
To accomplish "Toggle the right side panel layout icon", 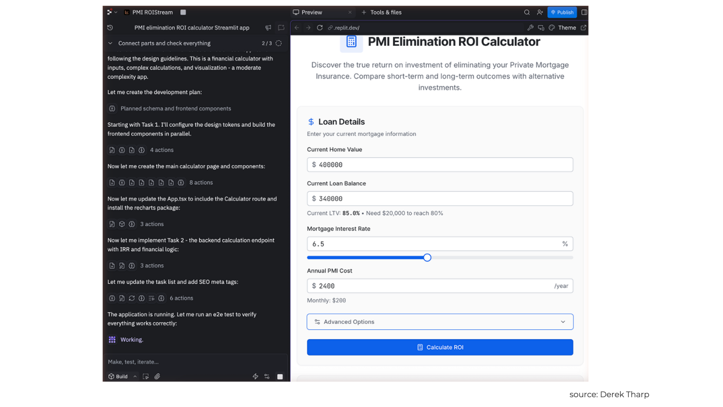I will (584, 12).
